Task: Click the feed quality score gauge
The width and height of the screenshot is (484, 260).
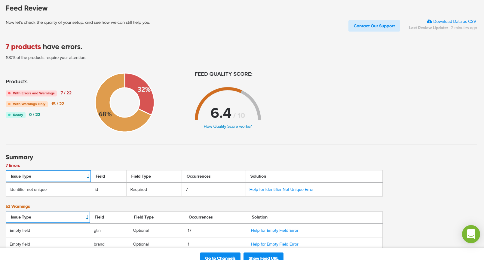Action: (x=228, y=104)
